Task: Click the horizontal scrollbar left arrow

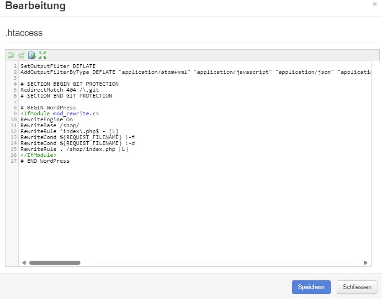Action: pos(24,263)
